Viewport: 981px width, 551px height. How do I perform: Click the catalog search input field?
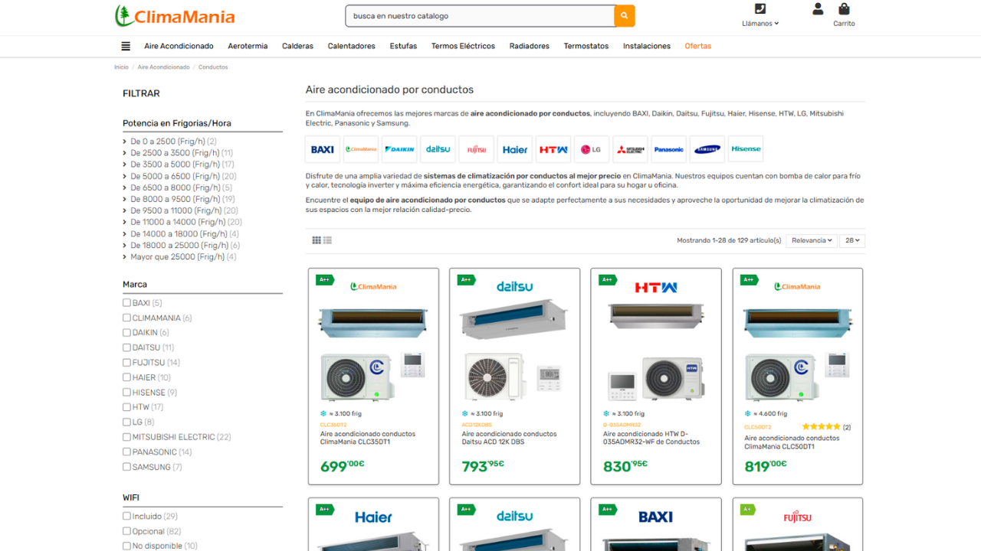coord(479,16)
